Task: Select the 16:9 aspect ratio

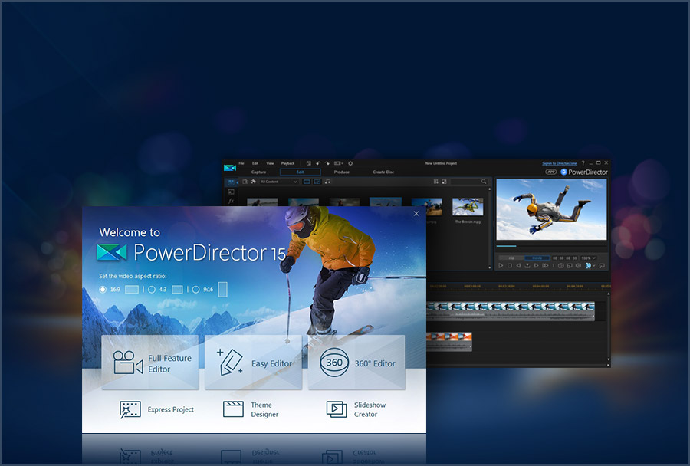Action: tap(103, 290)
